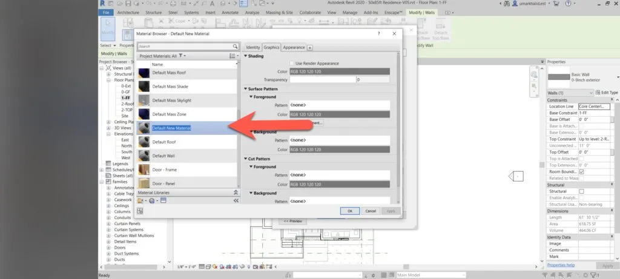Expand the 3D Views tree node
Image resolution: width=620 pixels, height=279 pixels.
(109, 128)
